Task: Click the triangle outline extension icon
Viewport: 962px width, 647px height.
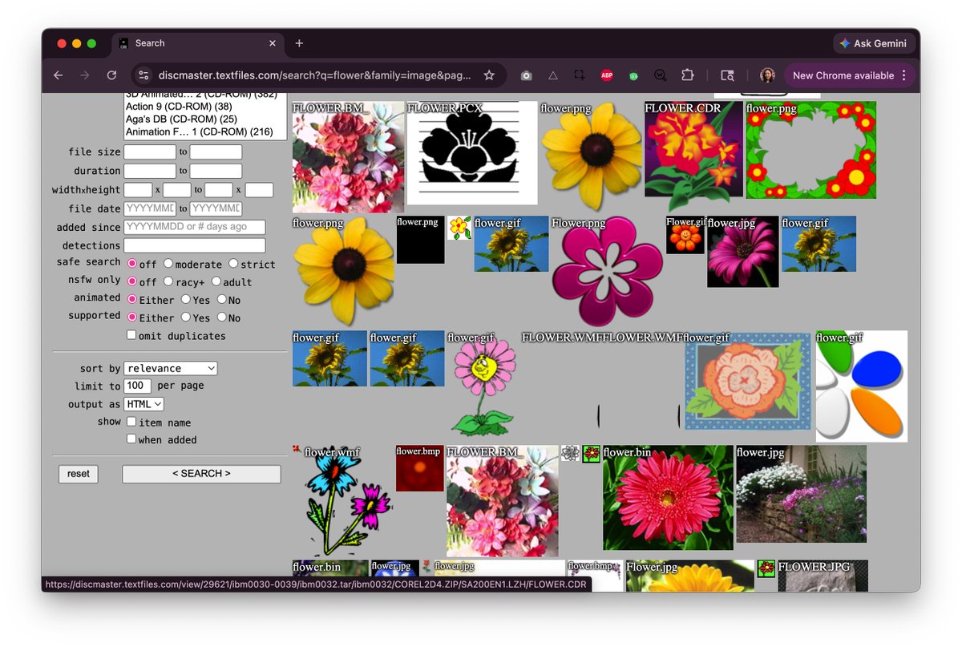Action: tap(552, 75)
